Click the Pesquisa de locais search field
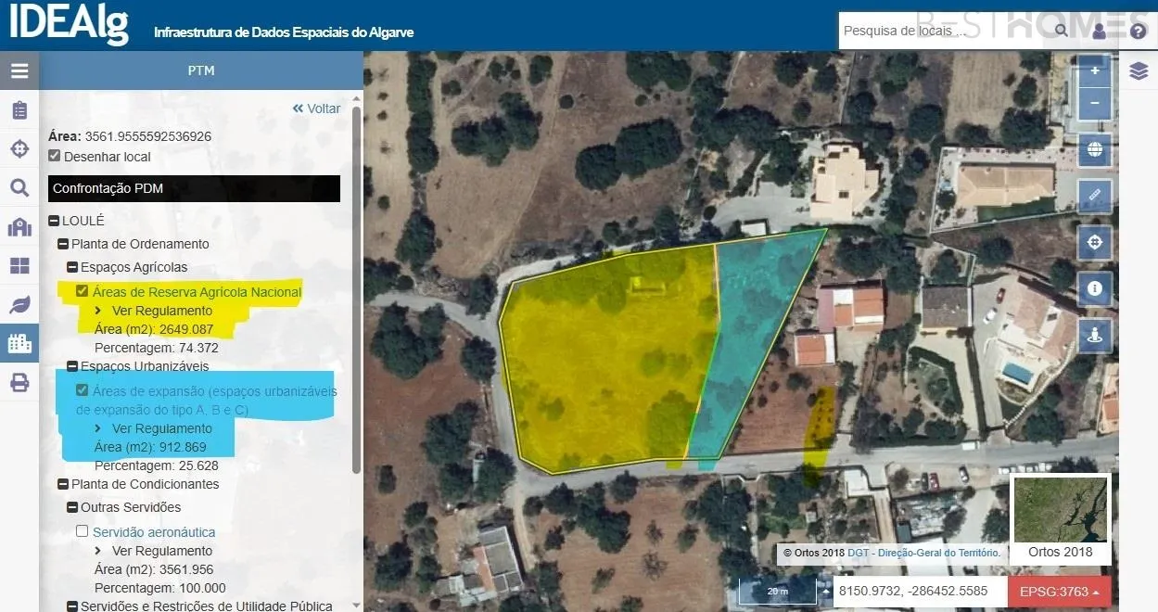 (x=944, y=31)
